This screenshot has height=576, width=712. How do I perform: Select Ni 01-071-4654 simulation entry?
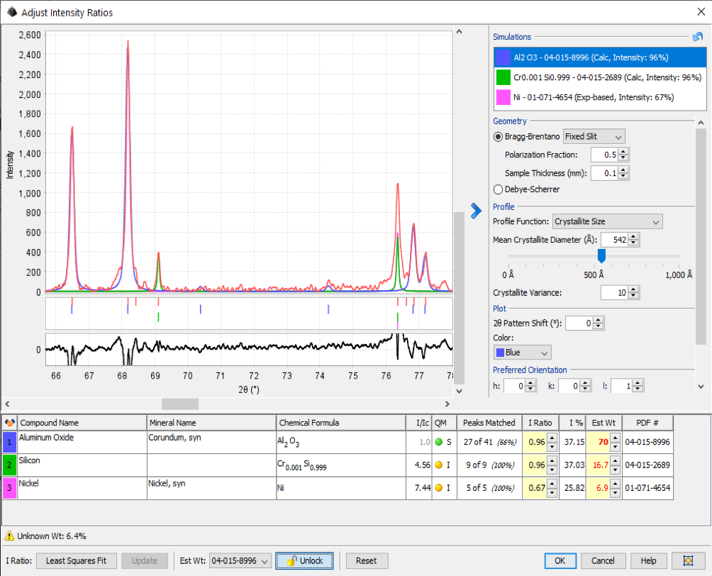pos(599,97)
